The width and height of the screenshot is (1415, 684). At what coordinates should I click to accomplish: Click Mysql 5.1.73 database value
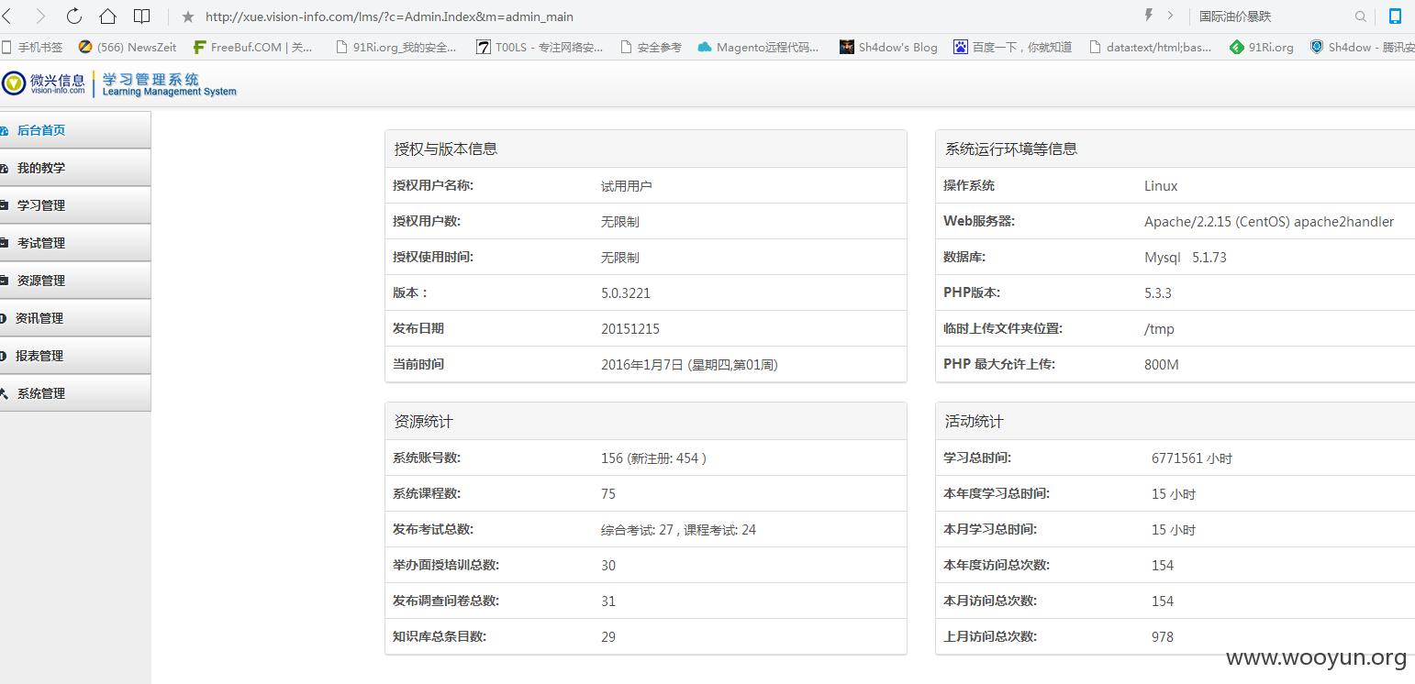(x=1186, y=258)
